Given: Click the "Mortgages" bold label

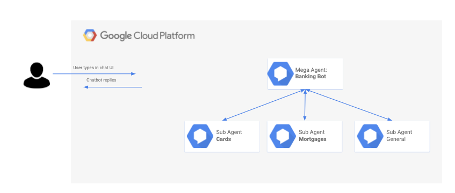Looking at the screenshot, I should point(313,139).
